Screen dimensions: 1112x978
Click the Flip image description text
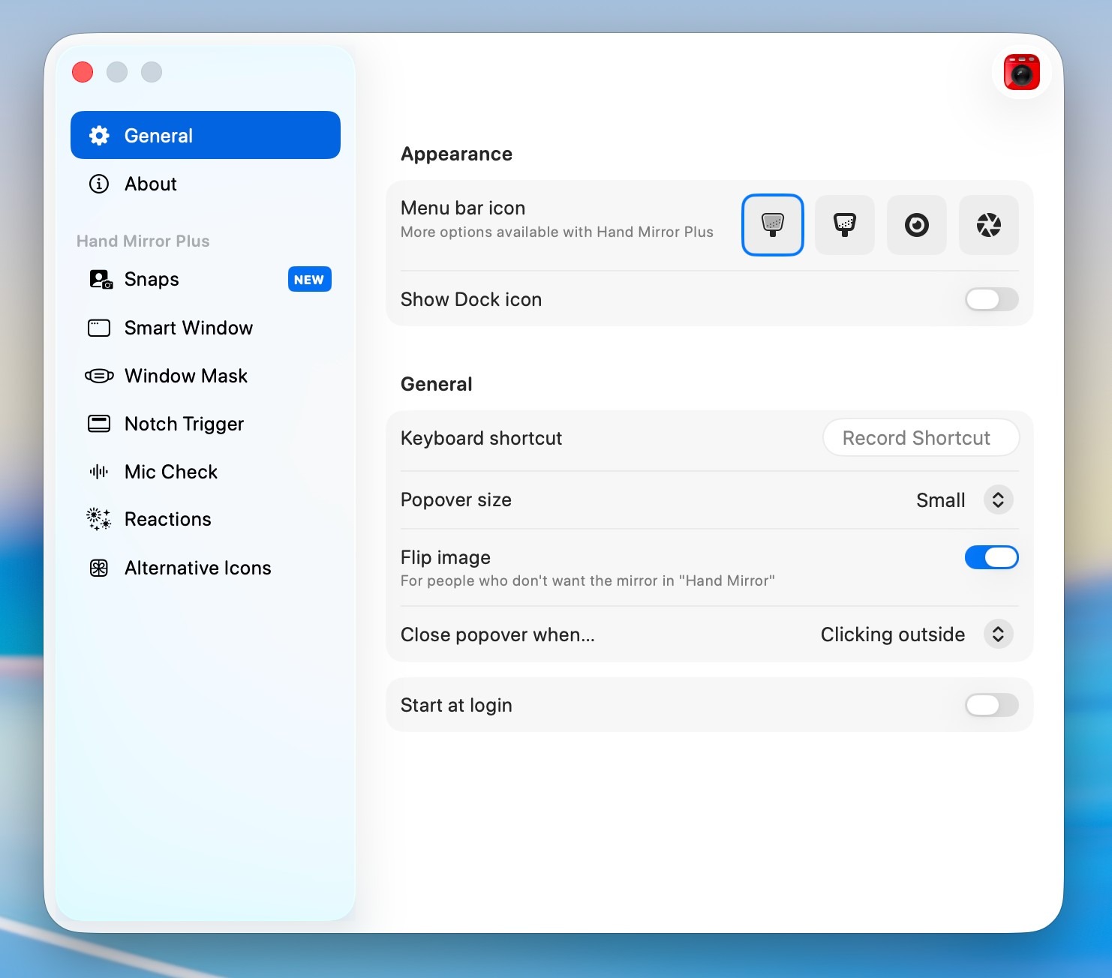coord(588,580)
